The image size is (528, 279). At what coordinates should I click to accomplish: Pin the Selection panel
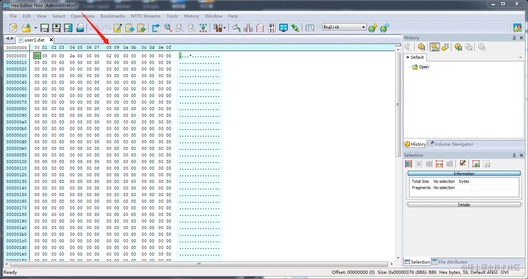514,155
